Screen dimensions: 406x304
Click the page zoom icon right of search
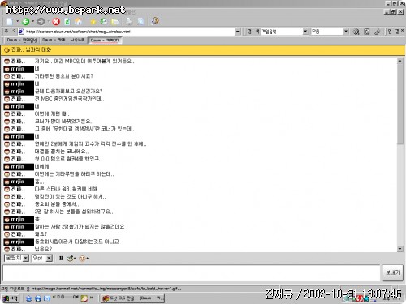367,32
